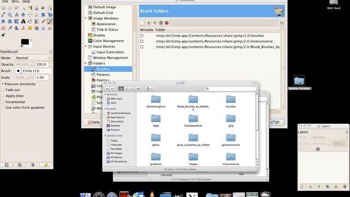The image size is (350, 197).
Task: Enable Use color from gradient checkbox
Action: pyautogui.click(x=3, y=108)
